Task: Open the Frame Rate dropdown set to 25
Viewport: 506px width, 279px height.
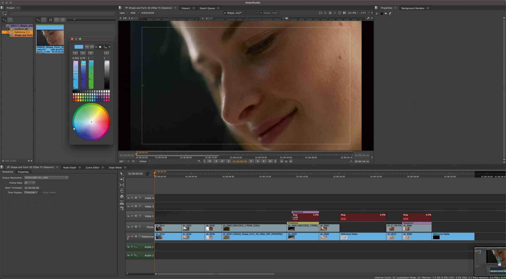Action: click(x=30, y=182)
